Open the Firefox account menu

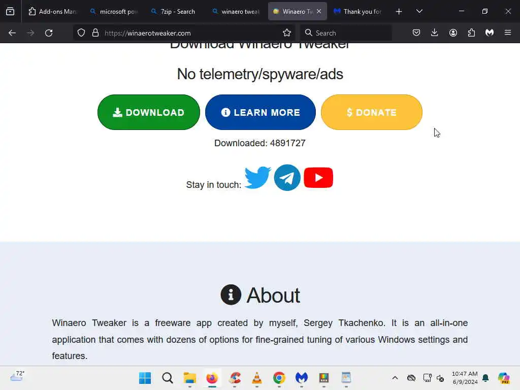(x=453, y=33)
